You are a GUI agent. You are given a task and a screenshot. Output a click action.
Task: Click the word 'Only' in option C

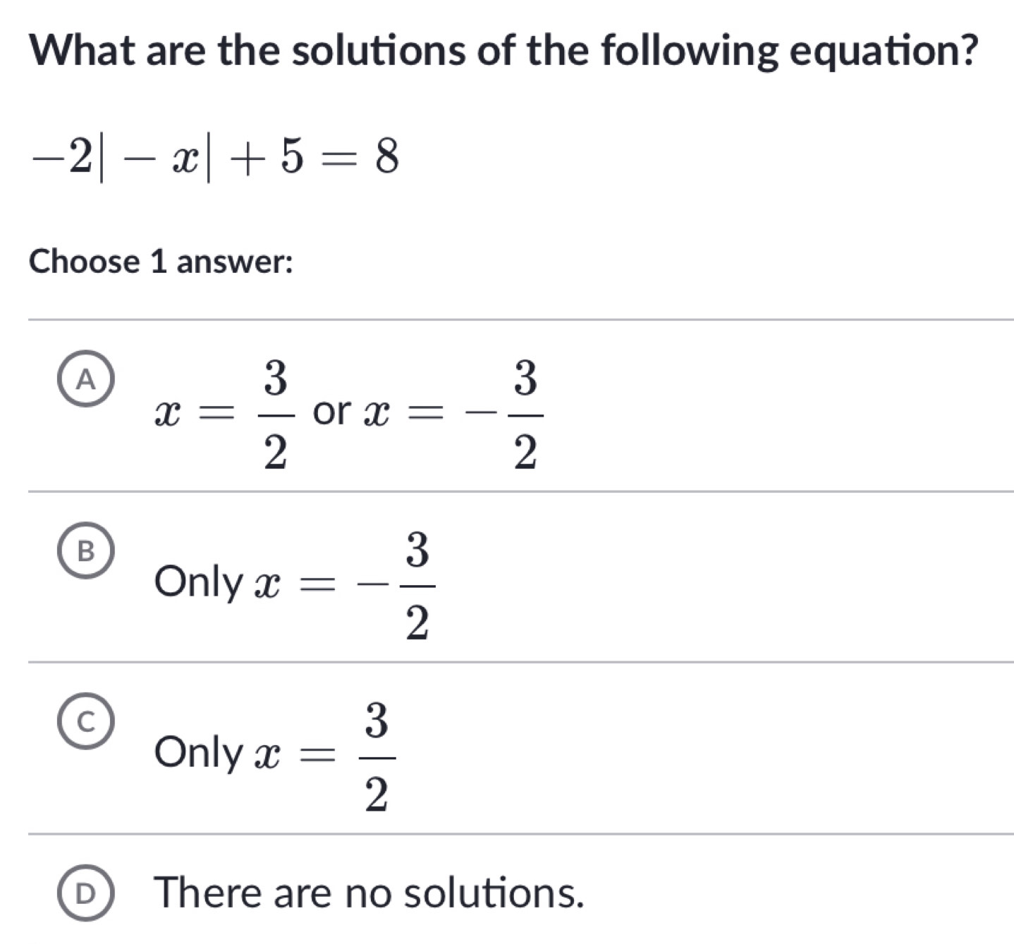[x=198, y=752]
